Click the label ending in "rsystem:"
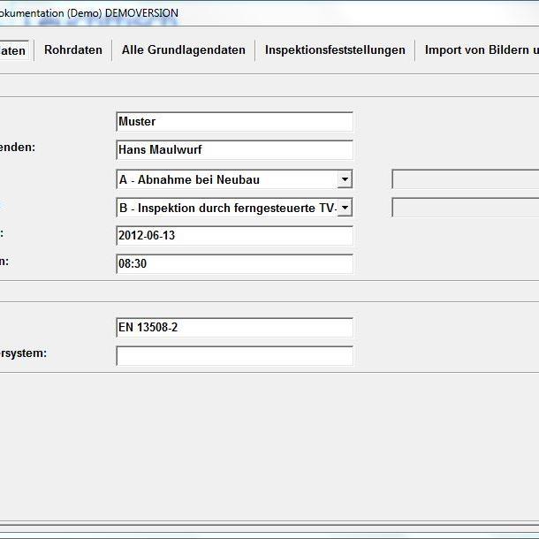Screen dimensions: 539x539 [23, 353]
